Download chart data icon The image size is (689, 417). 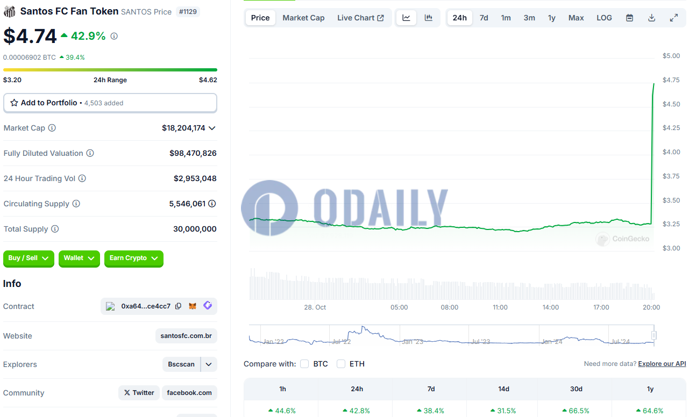[651, 18]
